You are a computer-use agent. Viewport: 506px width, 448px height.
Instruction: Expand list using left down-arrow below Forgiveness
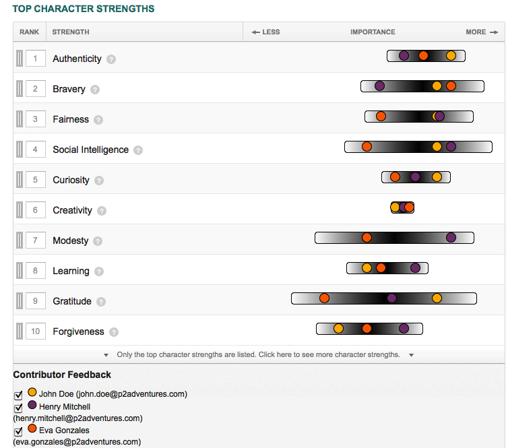click(x=106, y=355)
